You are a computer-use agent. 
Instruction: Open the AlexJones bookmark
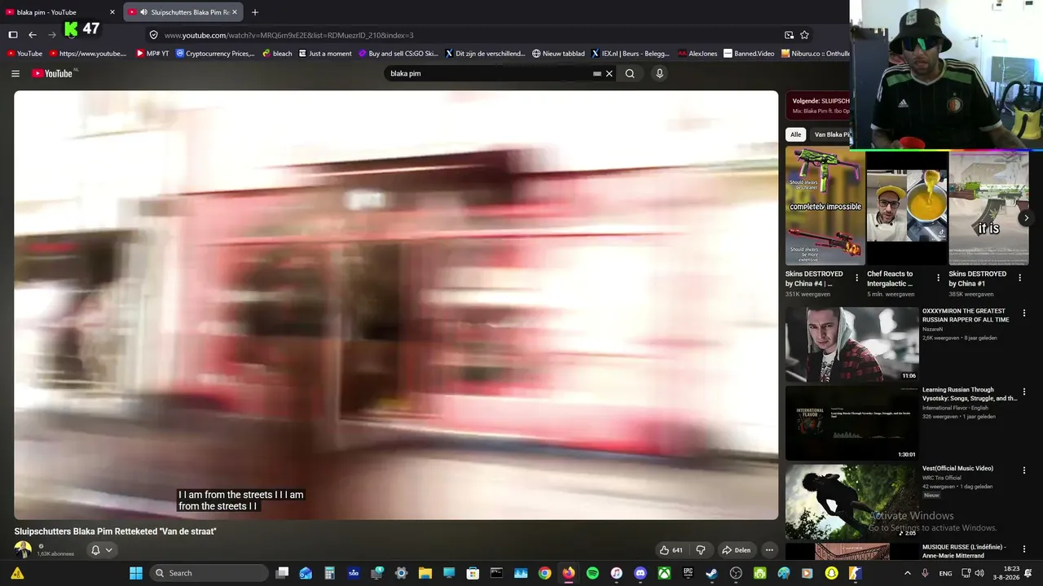[x=699, y=54]
